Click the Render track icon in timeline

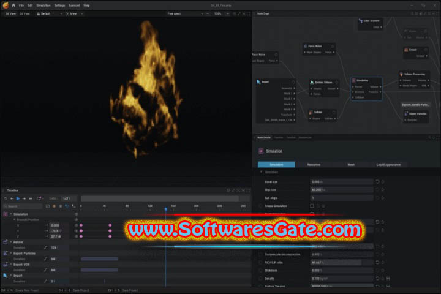(5, 242)
